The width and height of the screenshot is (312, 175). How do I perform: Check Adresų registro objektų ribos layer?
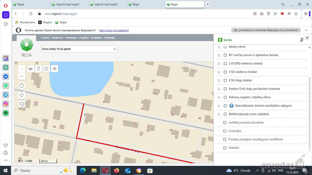click(225, 97)
